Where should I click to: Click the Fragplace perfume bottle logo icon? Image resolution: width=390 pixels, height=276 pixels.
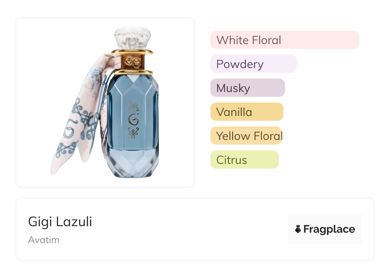(x=298, y=229)
